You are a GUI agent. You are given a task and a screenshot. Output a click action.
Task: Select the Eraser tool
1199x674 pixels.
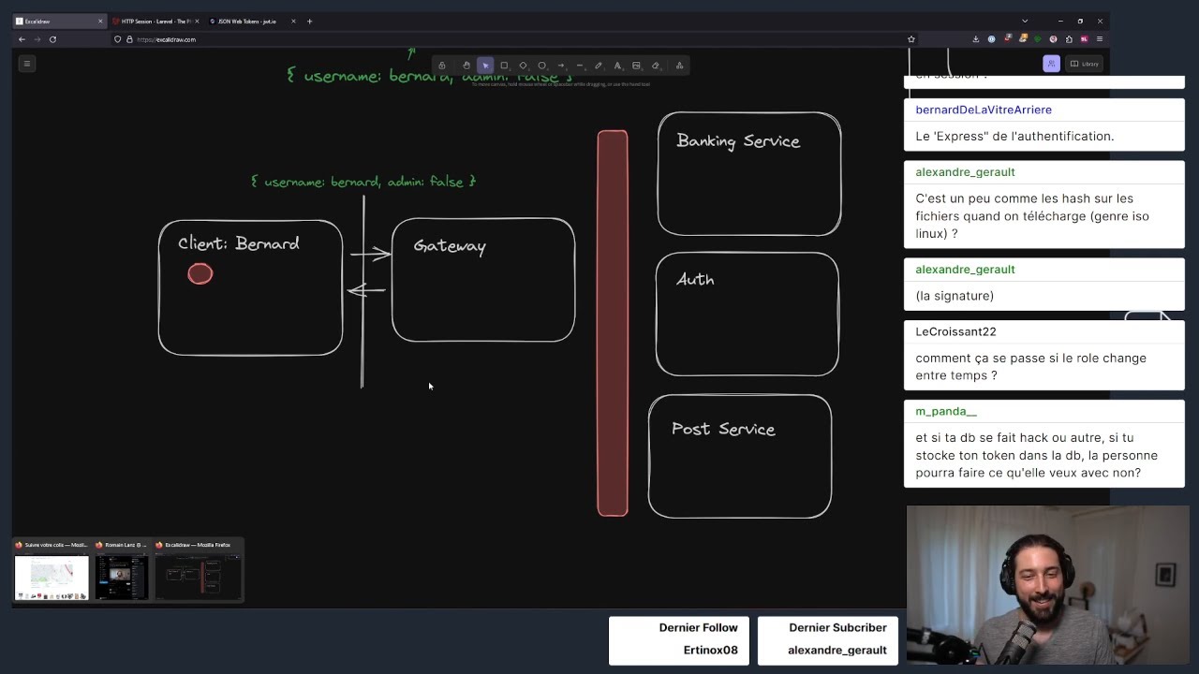coord(655,66)
